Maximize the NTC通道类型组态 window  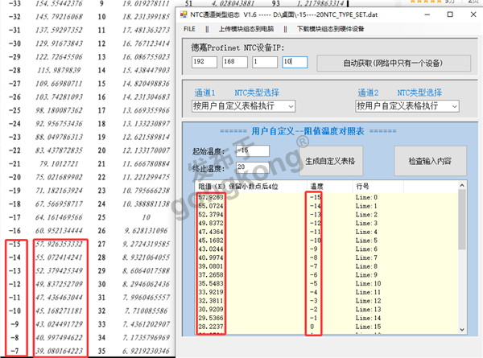click(447, 14)
